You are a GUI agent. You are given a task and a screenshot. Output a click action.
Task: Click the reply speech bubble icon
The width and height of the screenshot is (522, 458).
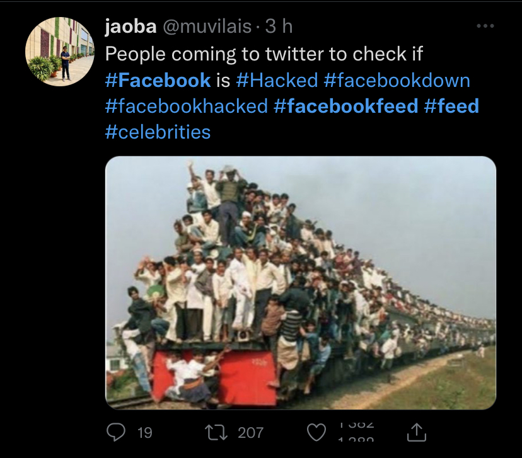116,432
